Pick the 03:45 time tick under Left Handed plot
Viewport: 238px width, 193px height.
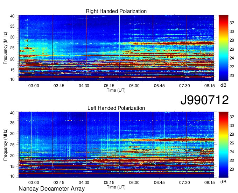59,183
